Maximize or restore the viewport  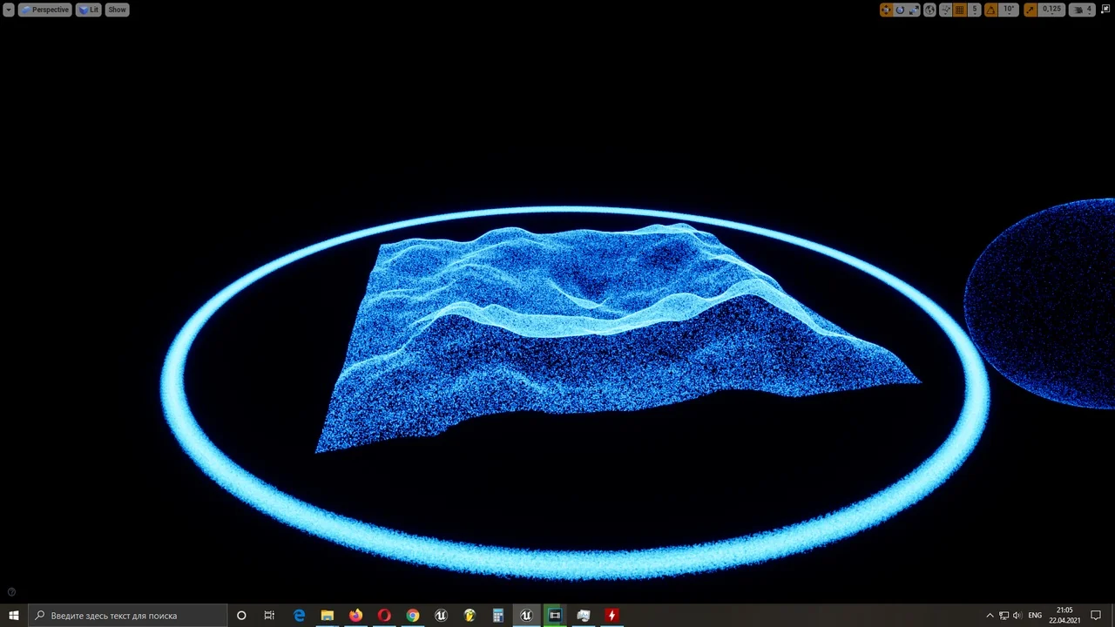point(1106,10)
